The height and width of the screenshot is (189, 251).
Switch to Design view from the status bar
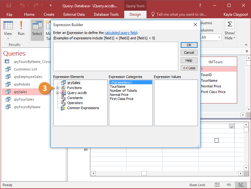(241, 185)
